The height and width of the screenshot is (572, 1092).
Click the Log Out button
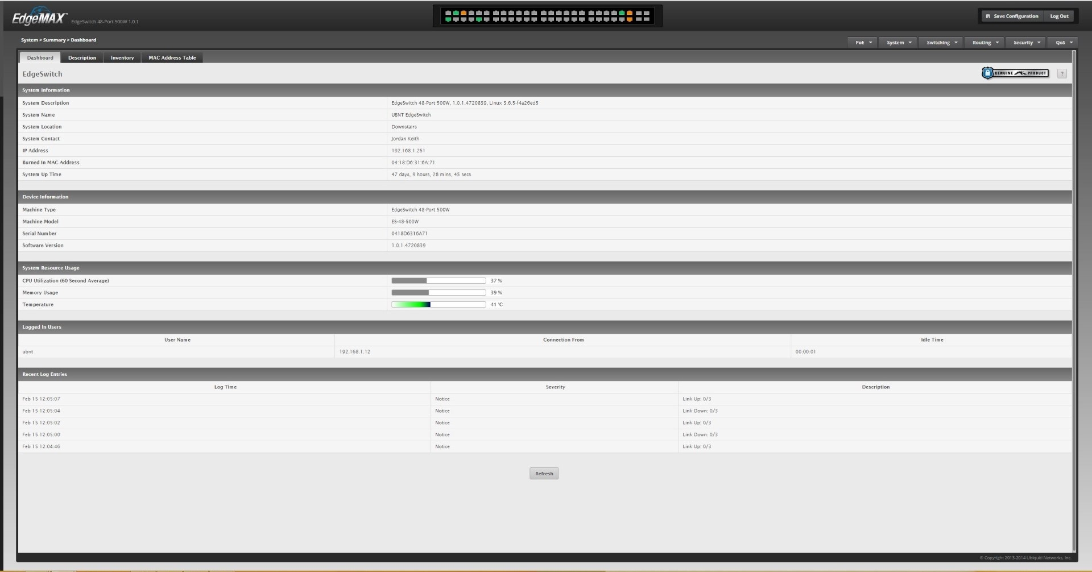1059,16
